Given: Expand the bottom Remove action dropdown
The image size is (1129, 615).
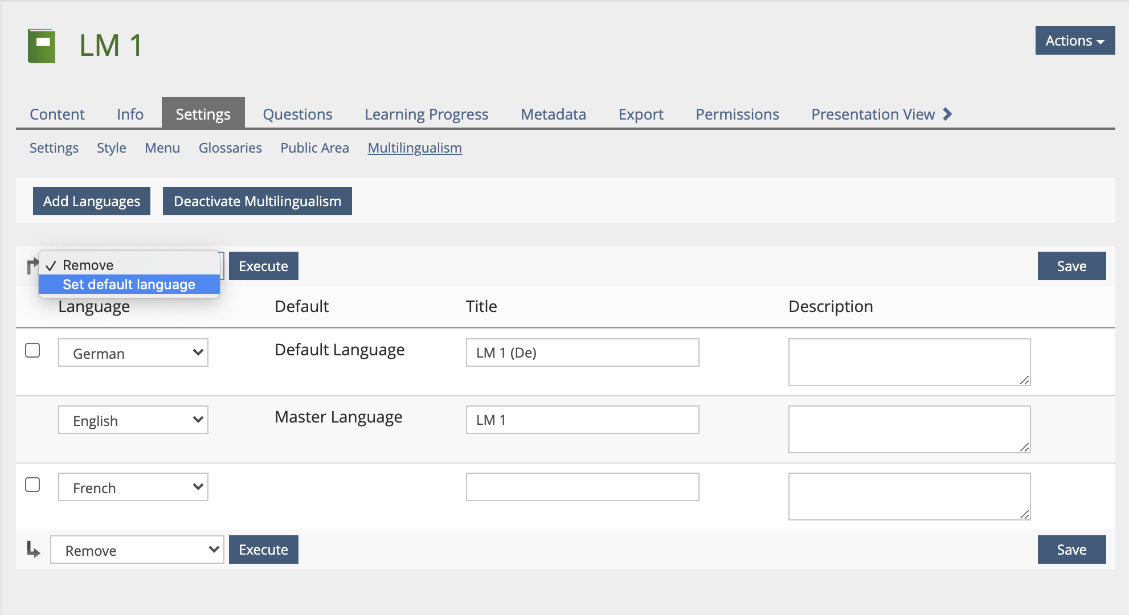Looking at the screenshot, I should point(137,550).
